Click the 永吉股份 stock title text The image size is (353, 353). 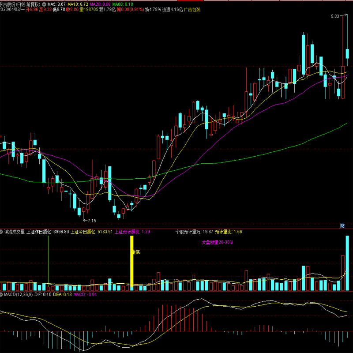(x=9, y=4)
